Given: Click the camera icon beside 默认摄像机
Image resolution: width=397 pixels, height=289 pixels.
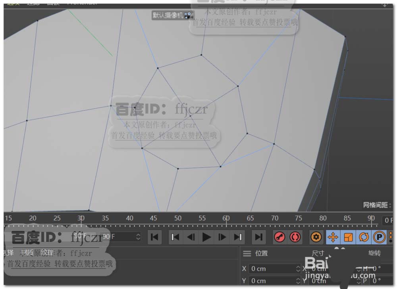Looking at the screenshot, I should (x=188, y=16).
